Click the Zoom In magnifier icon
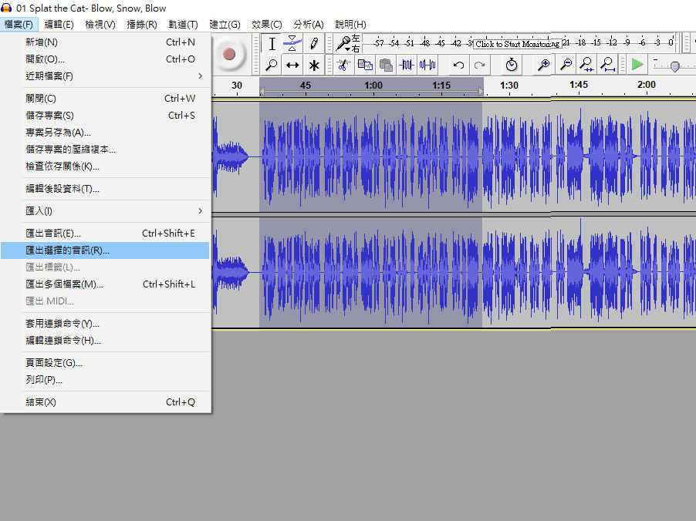696x521 pixels. (x=544, y=66)
